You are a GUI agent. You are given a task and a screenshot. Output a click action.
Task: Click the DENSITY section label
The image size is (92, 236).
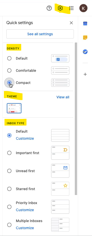pos(13,48)
